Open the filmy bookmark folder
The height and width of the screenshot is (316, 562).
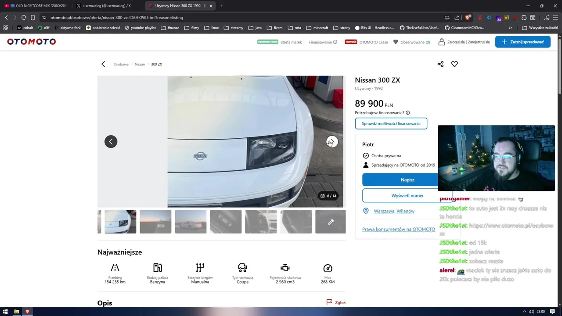tap(191, 28)
